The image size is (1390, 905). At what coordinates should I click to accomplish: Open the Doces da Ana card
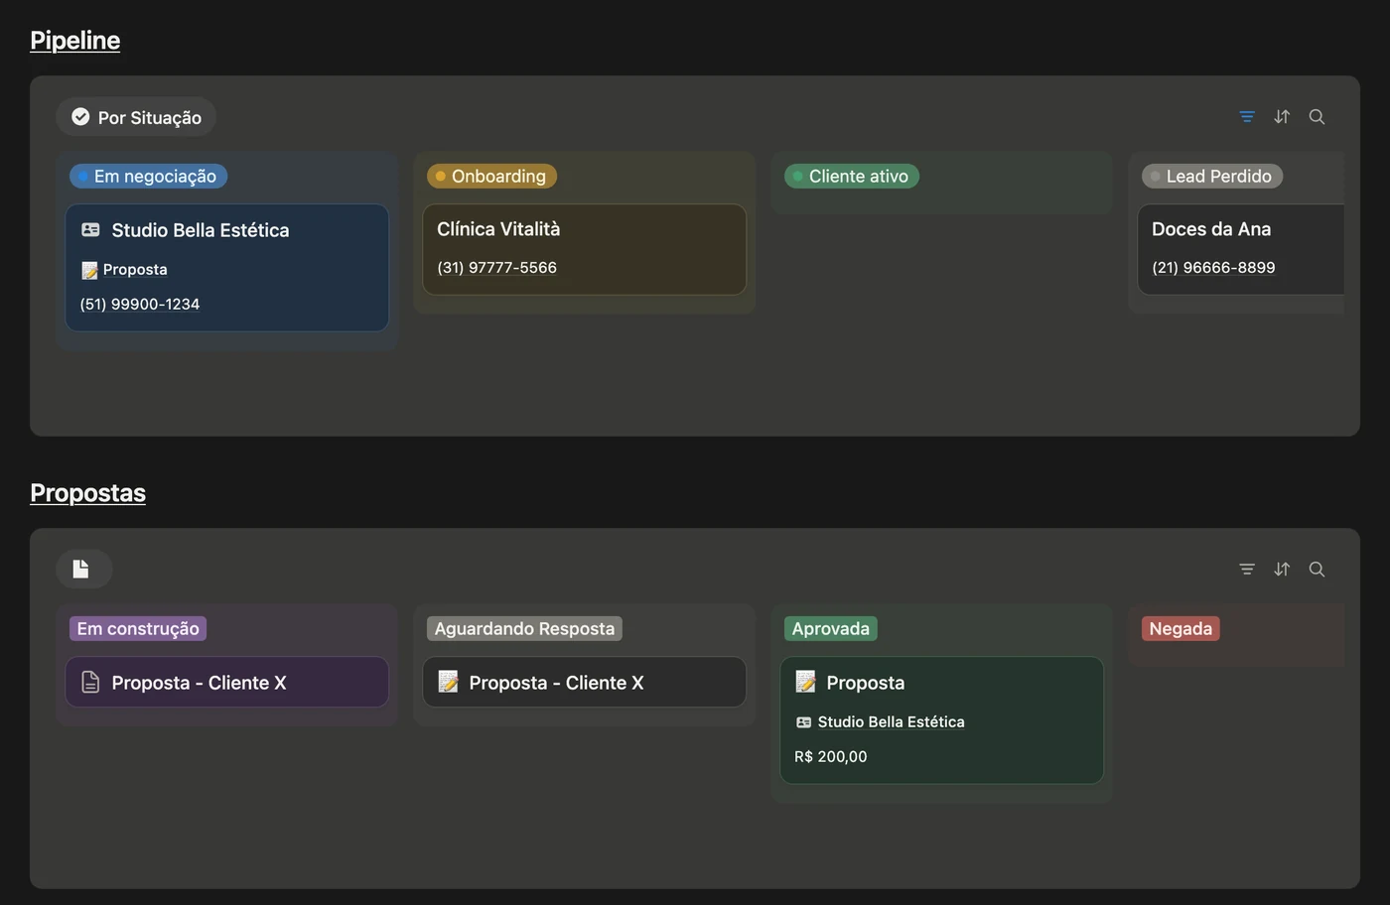pos(1241,249)
